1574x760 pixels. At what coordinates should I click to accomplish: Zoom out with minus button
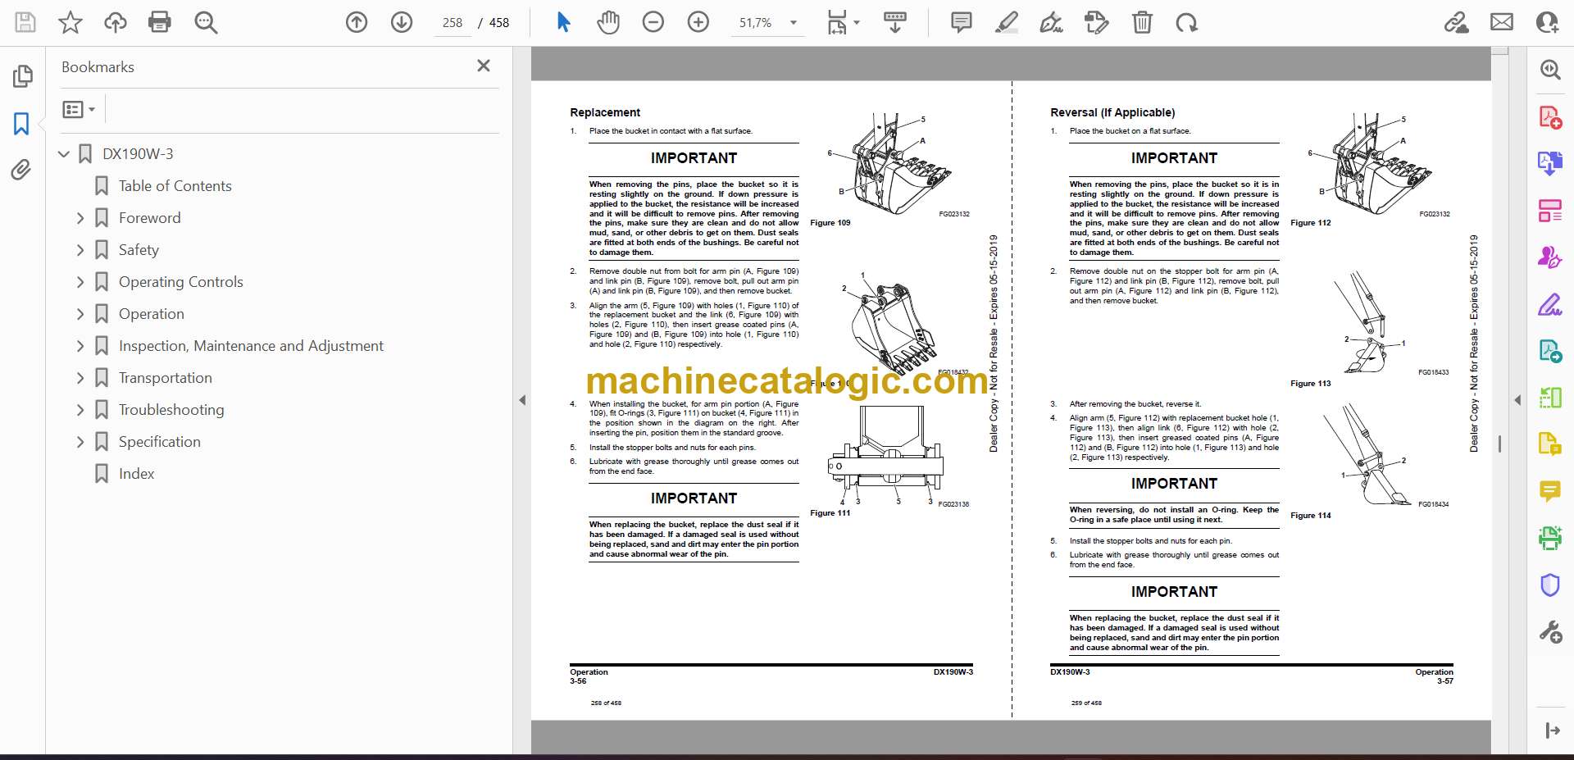[x=653, y=22]
